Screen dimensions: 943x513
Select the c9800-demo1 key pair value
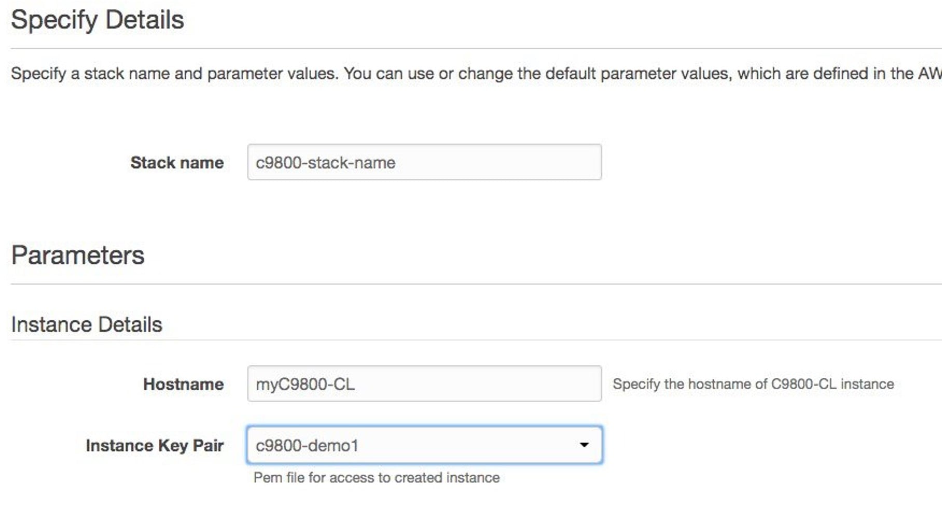(307, 446)
